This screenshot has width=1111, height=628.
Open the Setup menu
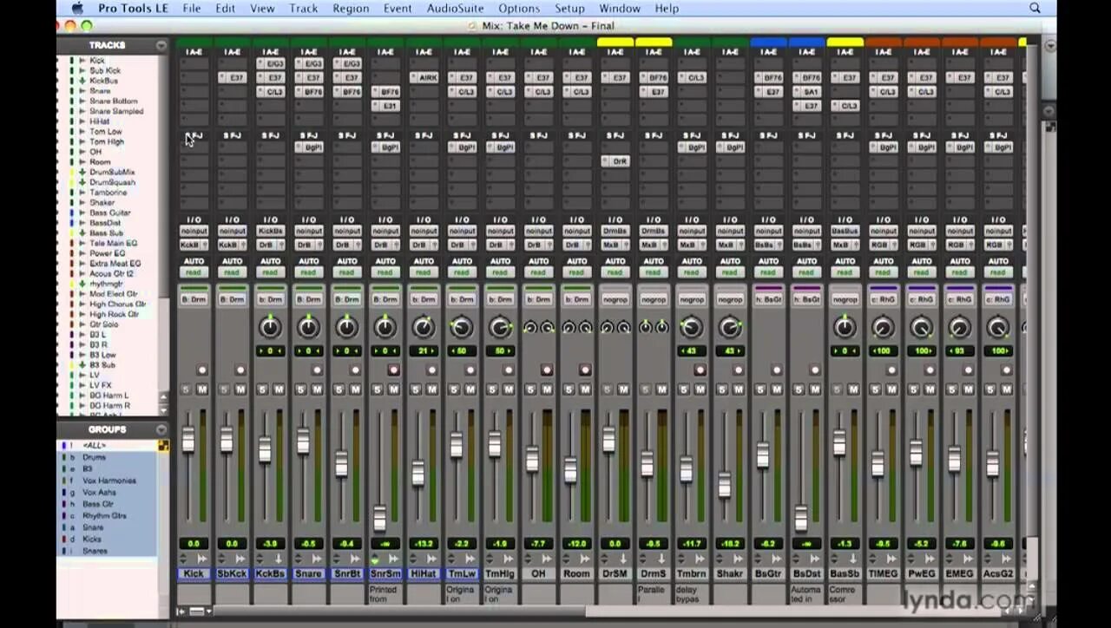click(569, 8)
